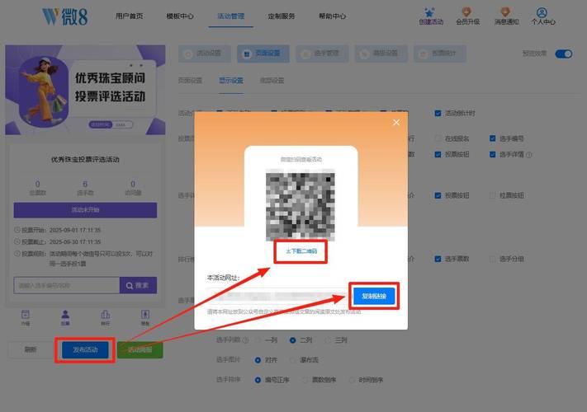Select 编号正序 sort radio

tap(258, 380)
